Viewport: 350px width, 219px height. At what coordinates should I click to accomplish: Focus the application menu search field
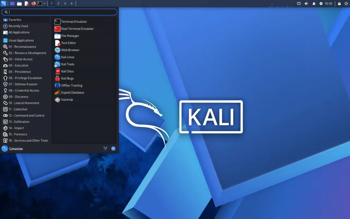coord(59,12)
